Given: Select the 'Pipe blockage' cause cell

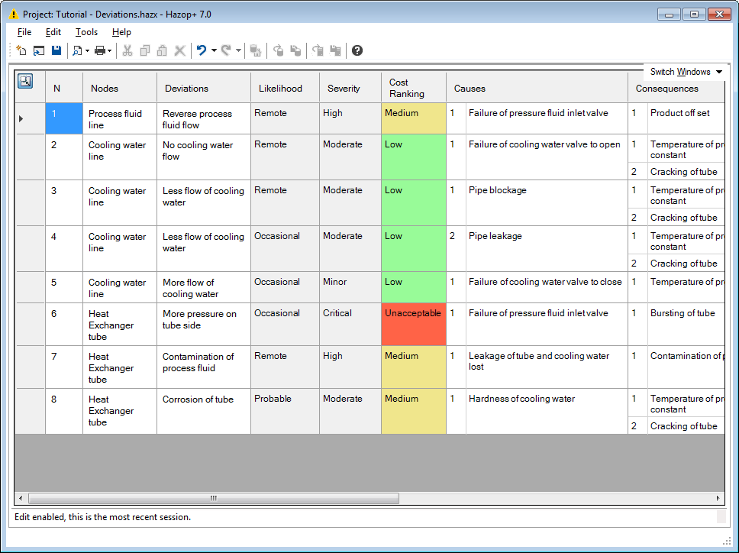Looking at the screenshot, I should click(x=546, y=202).
